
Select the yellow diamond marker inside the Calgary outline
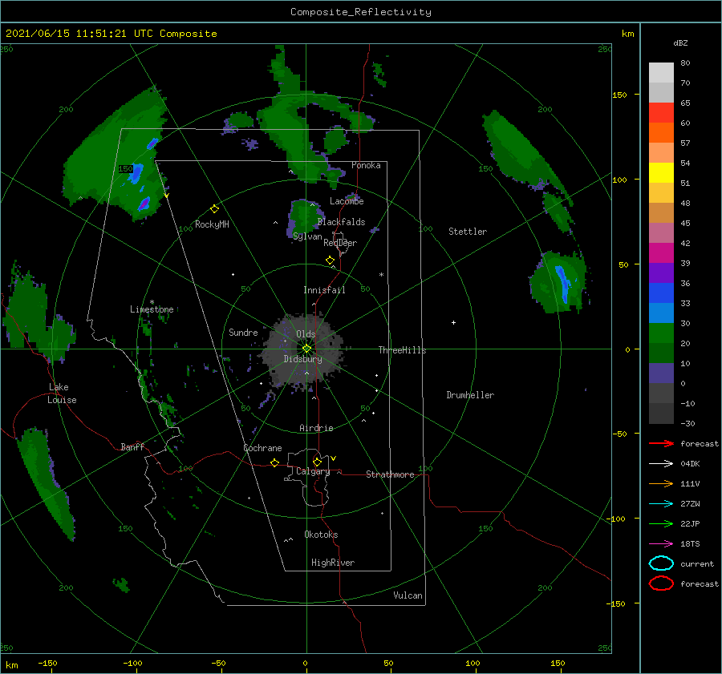click(317, 462)
